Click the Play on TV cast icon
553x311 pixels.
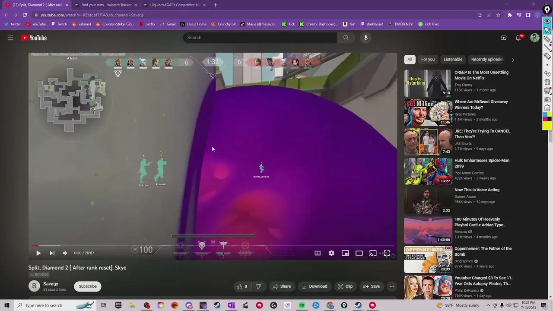(x=373, y=253)
